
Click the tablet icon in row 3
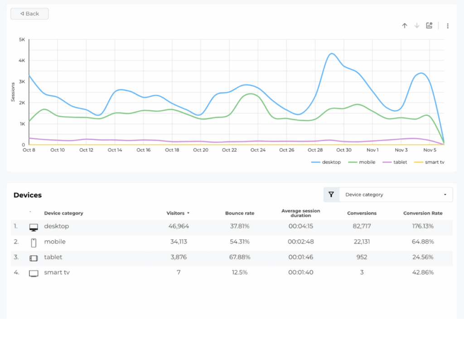point(33,258)
